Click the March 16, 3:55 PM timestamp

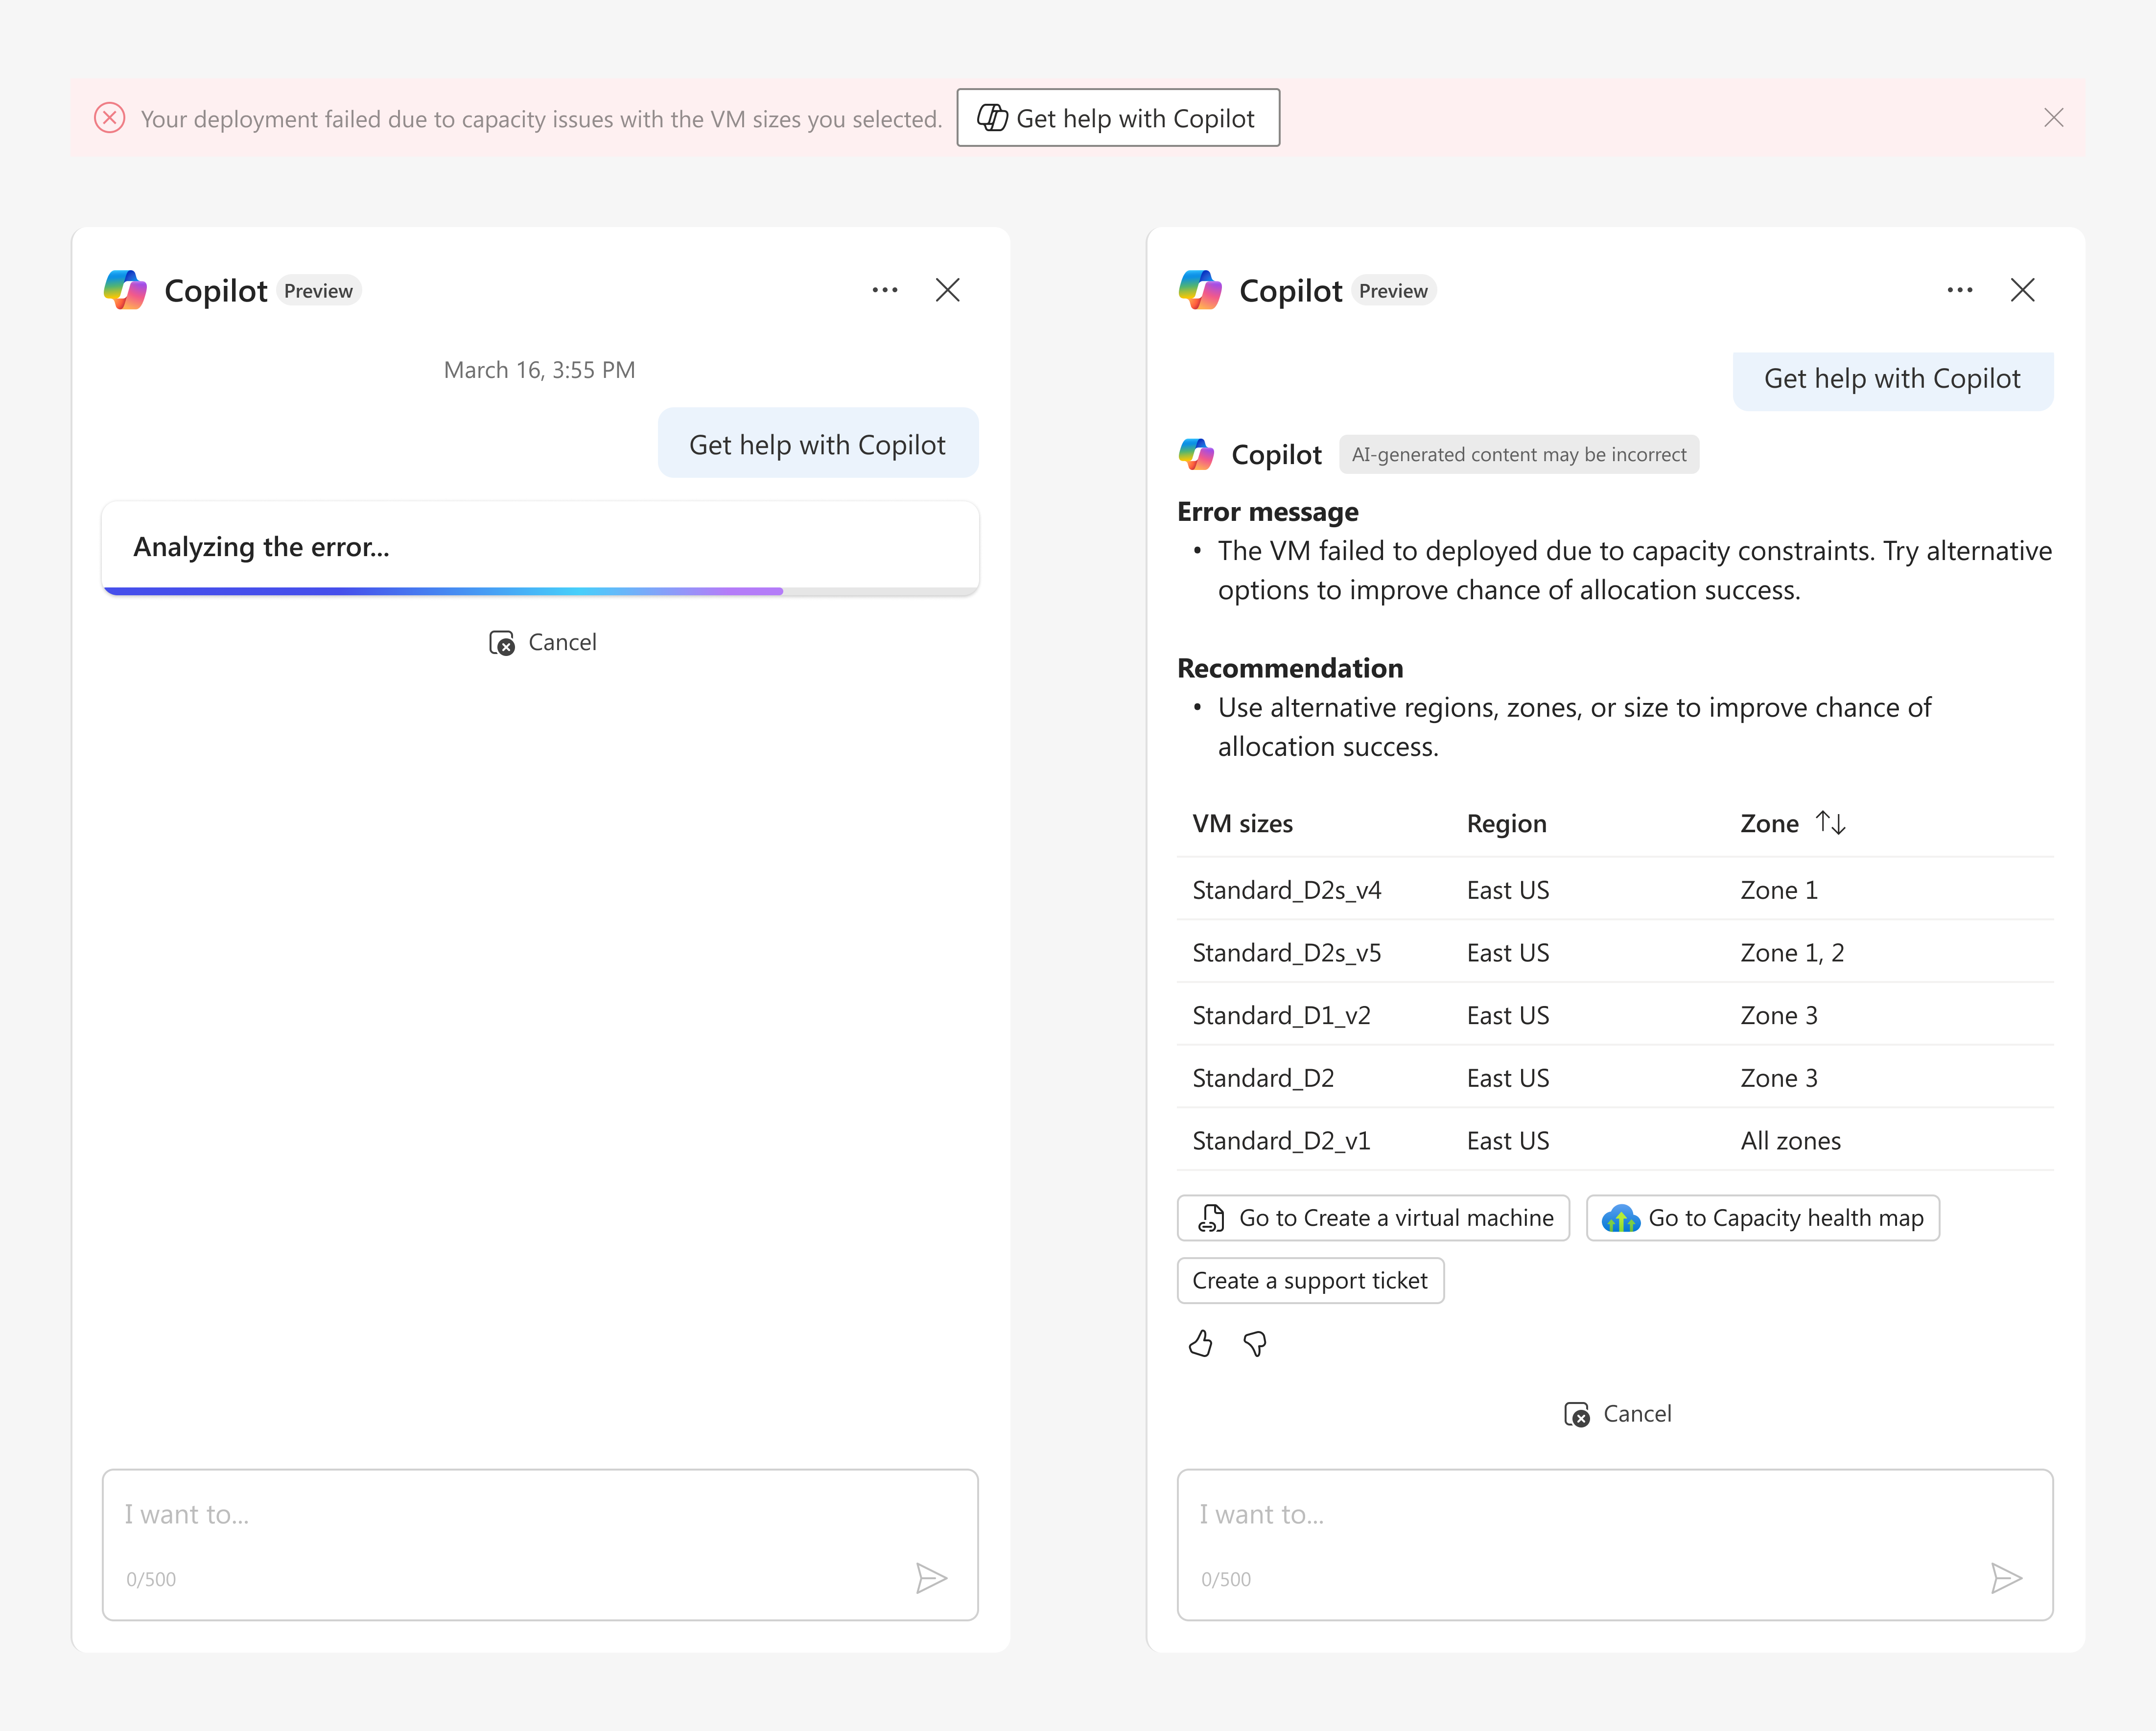540,370
